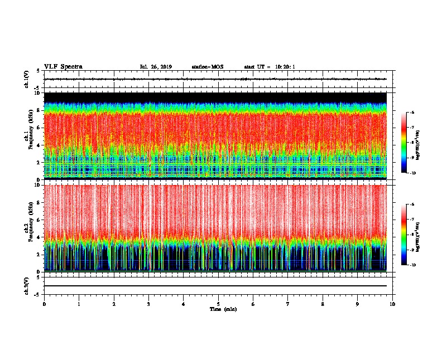This screenshot has width=442, height=341.
Task: Click time axis tick label "3"
Action: (148, 304)
